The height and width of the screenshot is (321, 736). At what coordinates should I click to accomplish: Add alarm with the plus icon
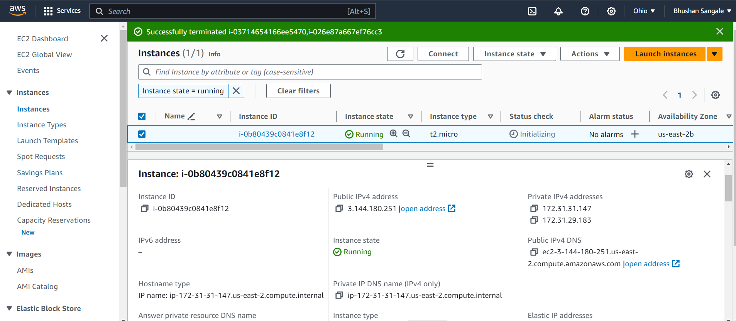point(635,134)
